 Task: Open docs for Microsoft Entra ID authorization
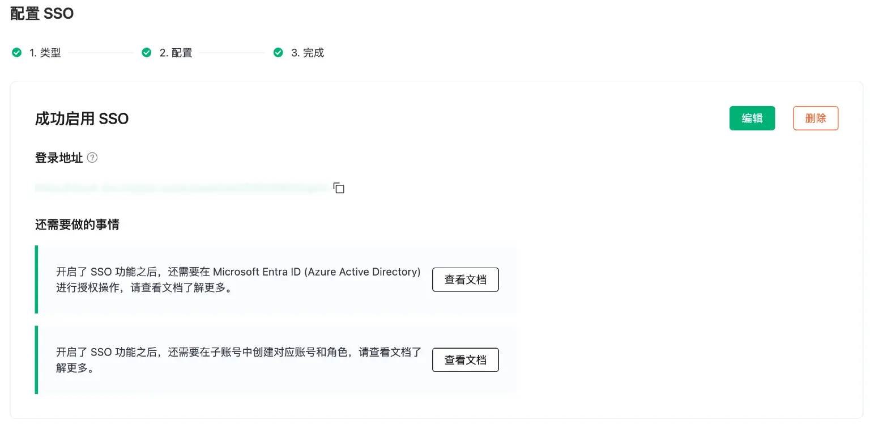tap(465, 279)
